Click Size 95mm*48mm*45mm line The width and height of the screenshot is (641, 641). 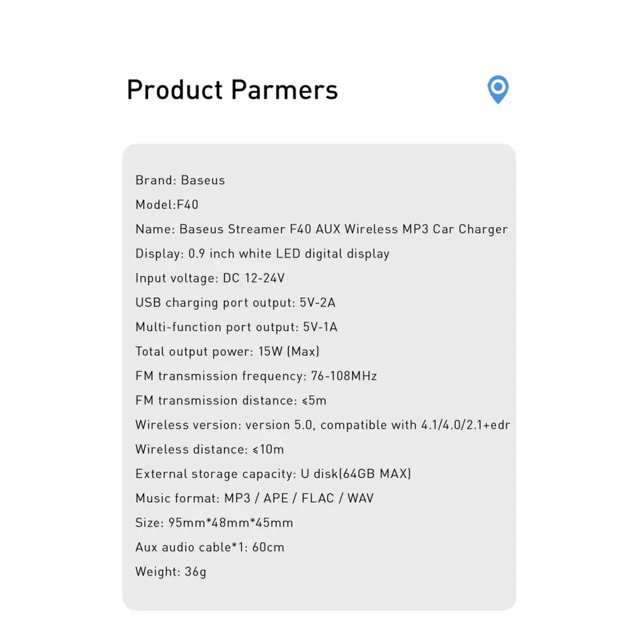pos(214,523)
